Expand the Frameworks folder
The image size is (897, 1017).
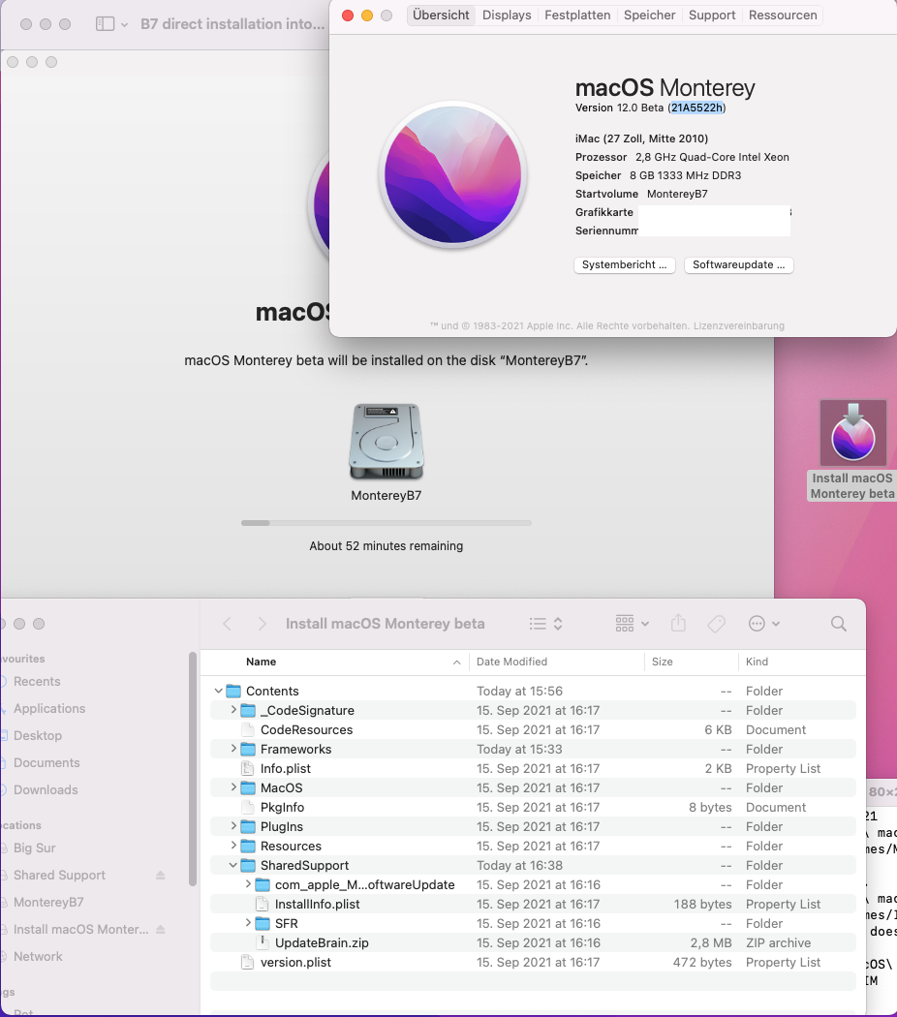pyautogui.click(x=233, y=749)
